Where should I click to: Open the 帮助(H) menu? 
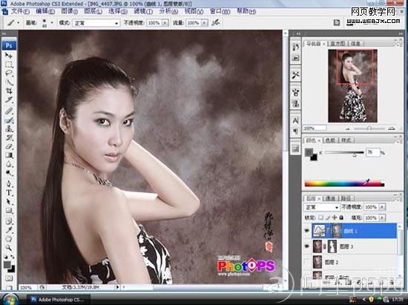point(246,11)
